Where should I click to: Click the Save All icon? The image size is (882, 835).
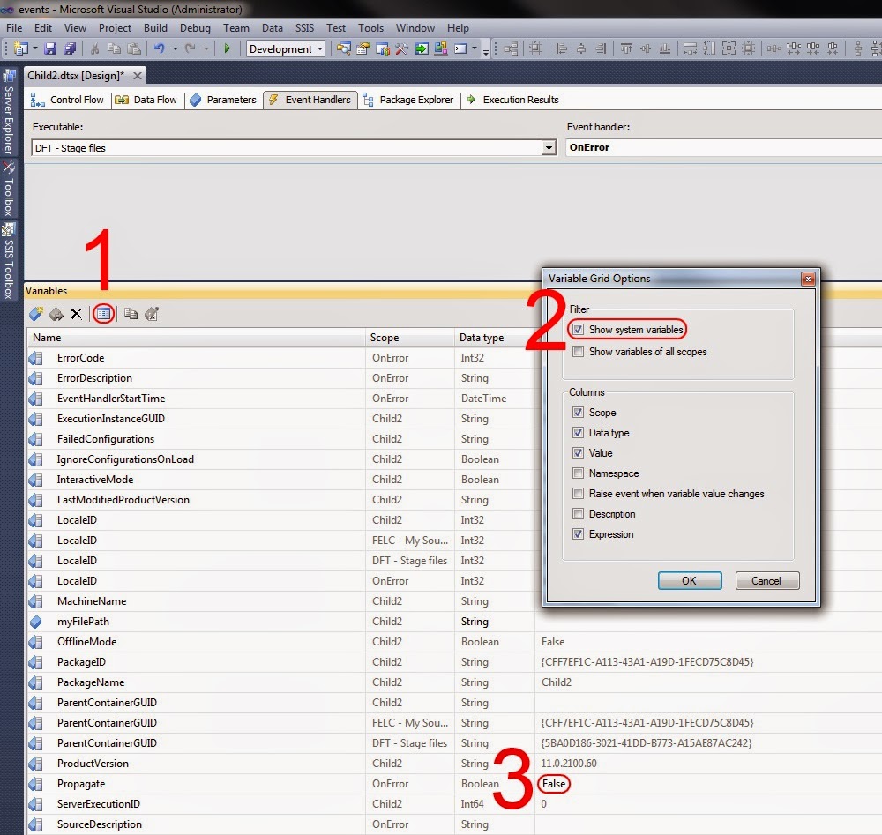[70, 48]
